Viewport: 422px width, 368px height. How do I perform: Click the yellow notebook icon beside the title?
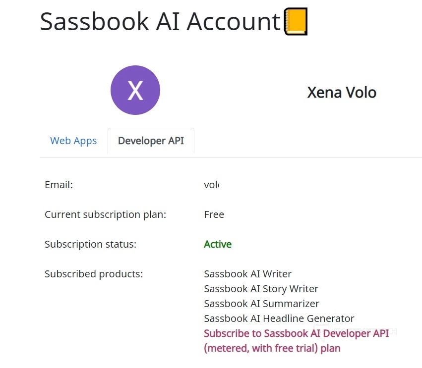296,22
